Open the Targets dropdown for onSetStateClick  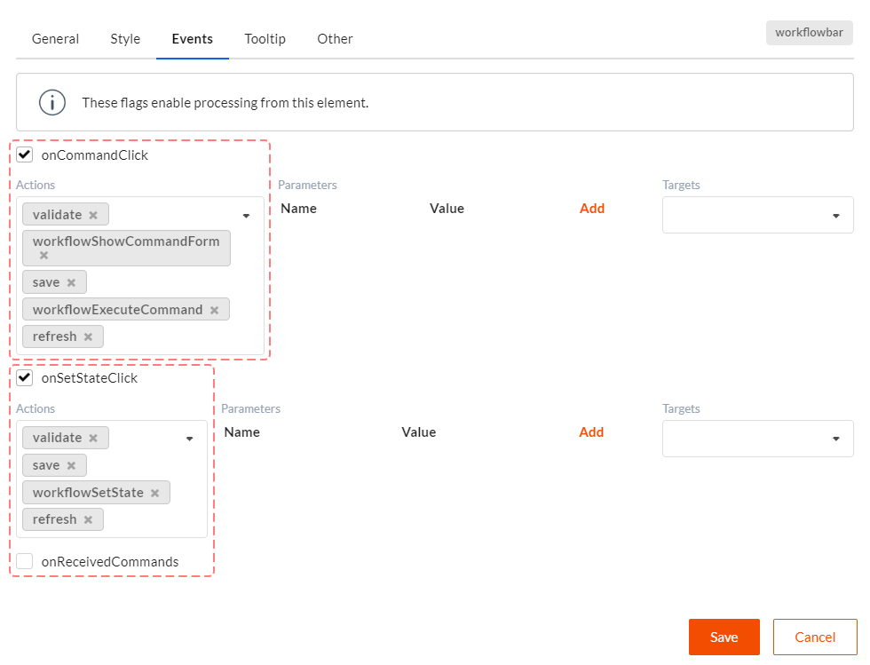click(x=757, y=439)
